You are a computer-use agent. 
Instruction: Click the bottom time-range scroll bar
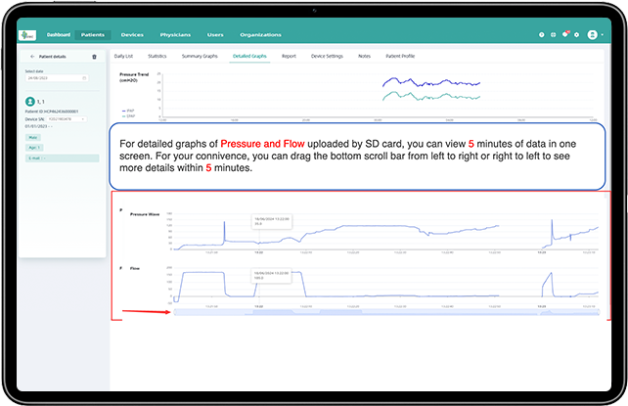[x=386, y=312]
